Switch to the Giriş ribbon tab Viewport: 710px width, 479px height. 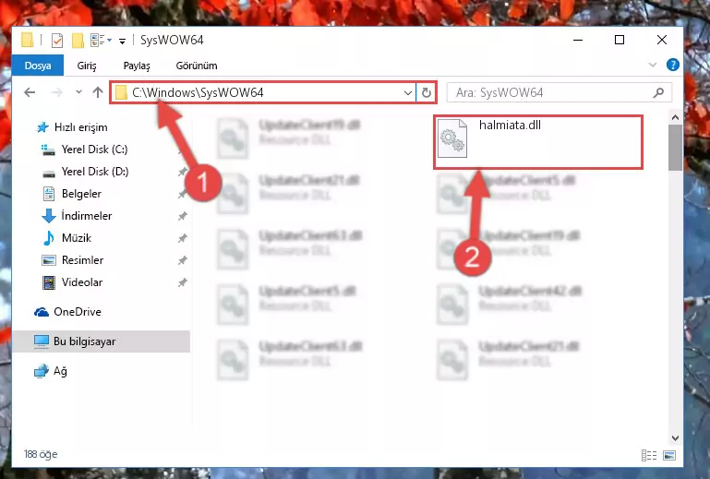(x=87, y=66)
